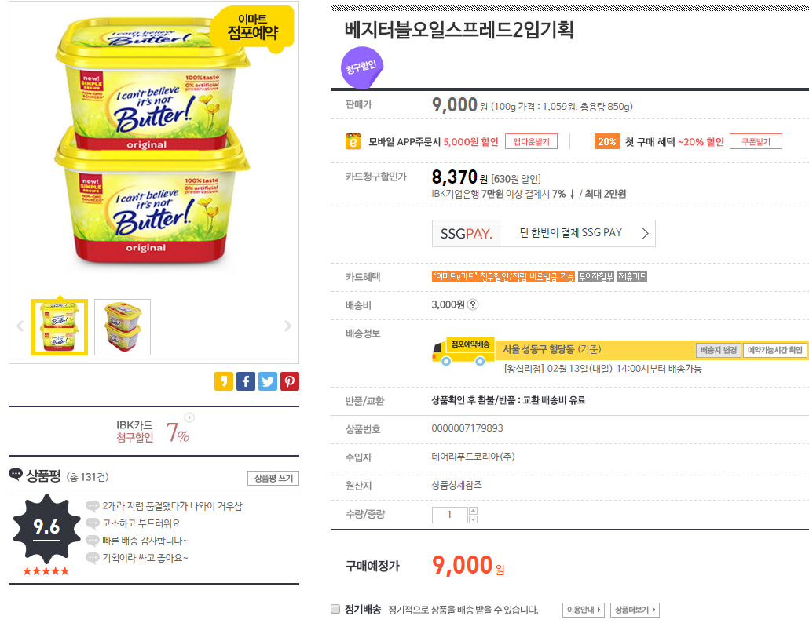Click the quantity input field
Image resolution: width=809 pixels, height=623 pixels.
[450, 516]
